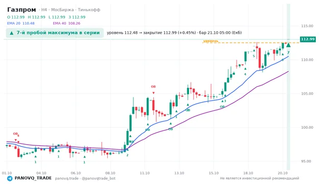Click the 04.10 date axis label

point(41,173)
